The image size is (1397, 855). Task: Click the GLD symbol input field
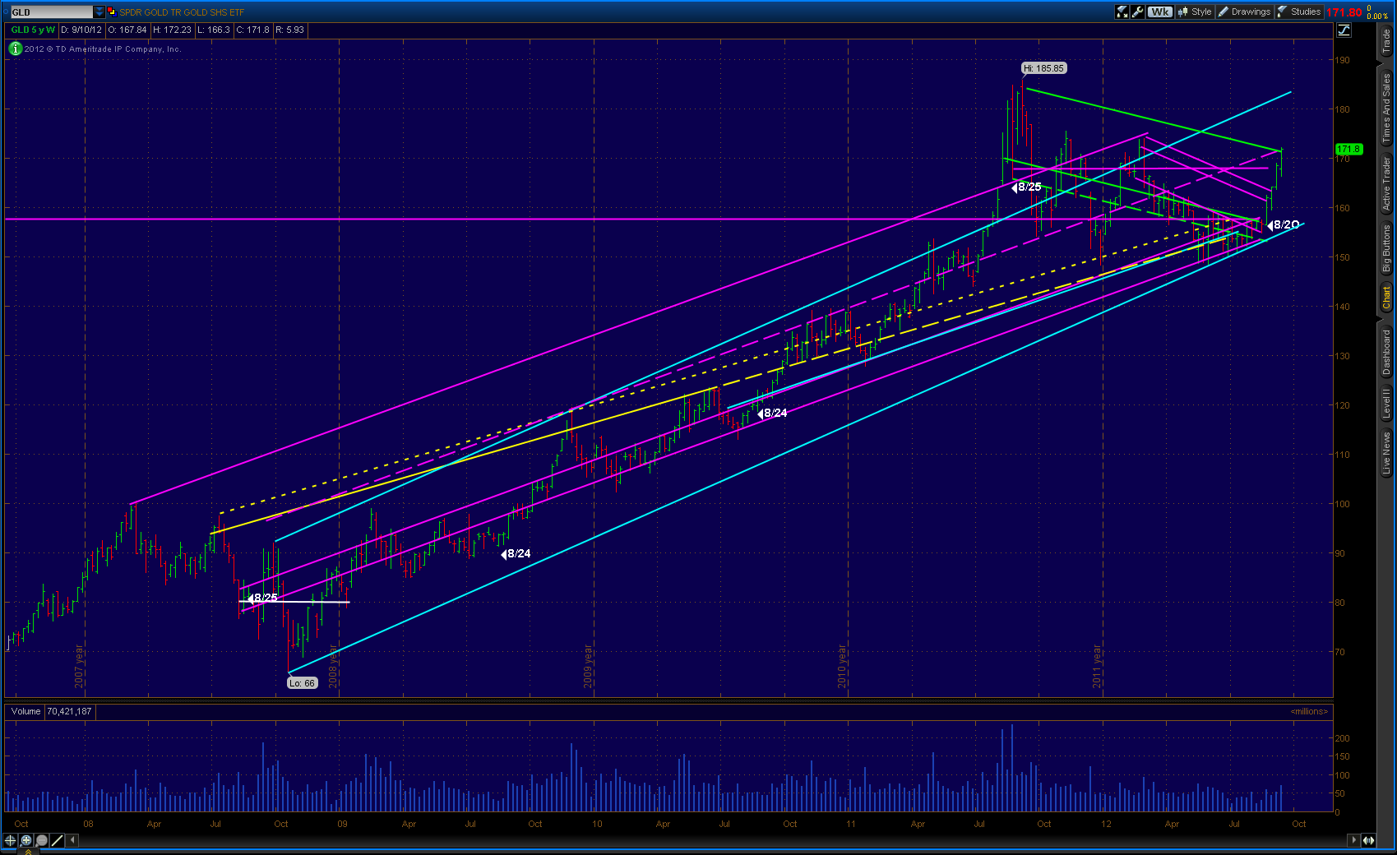(x=51, y=12)
